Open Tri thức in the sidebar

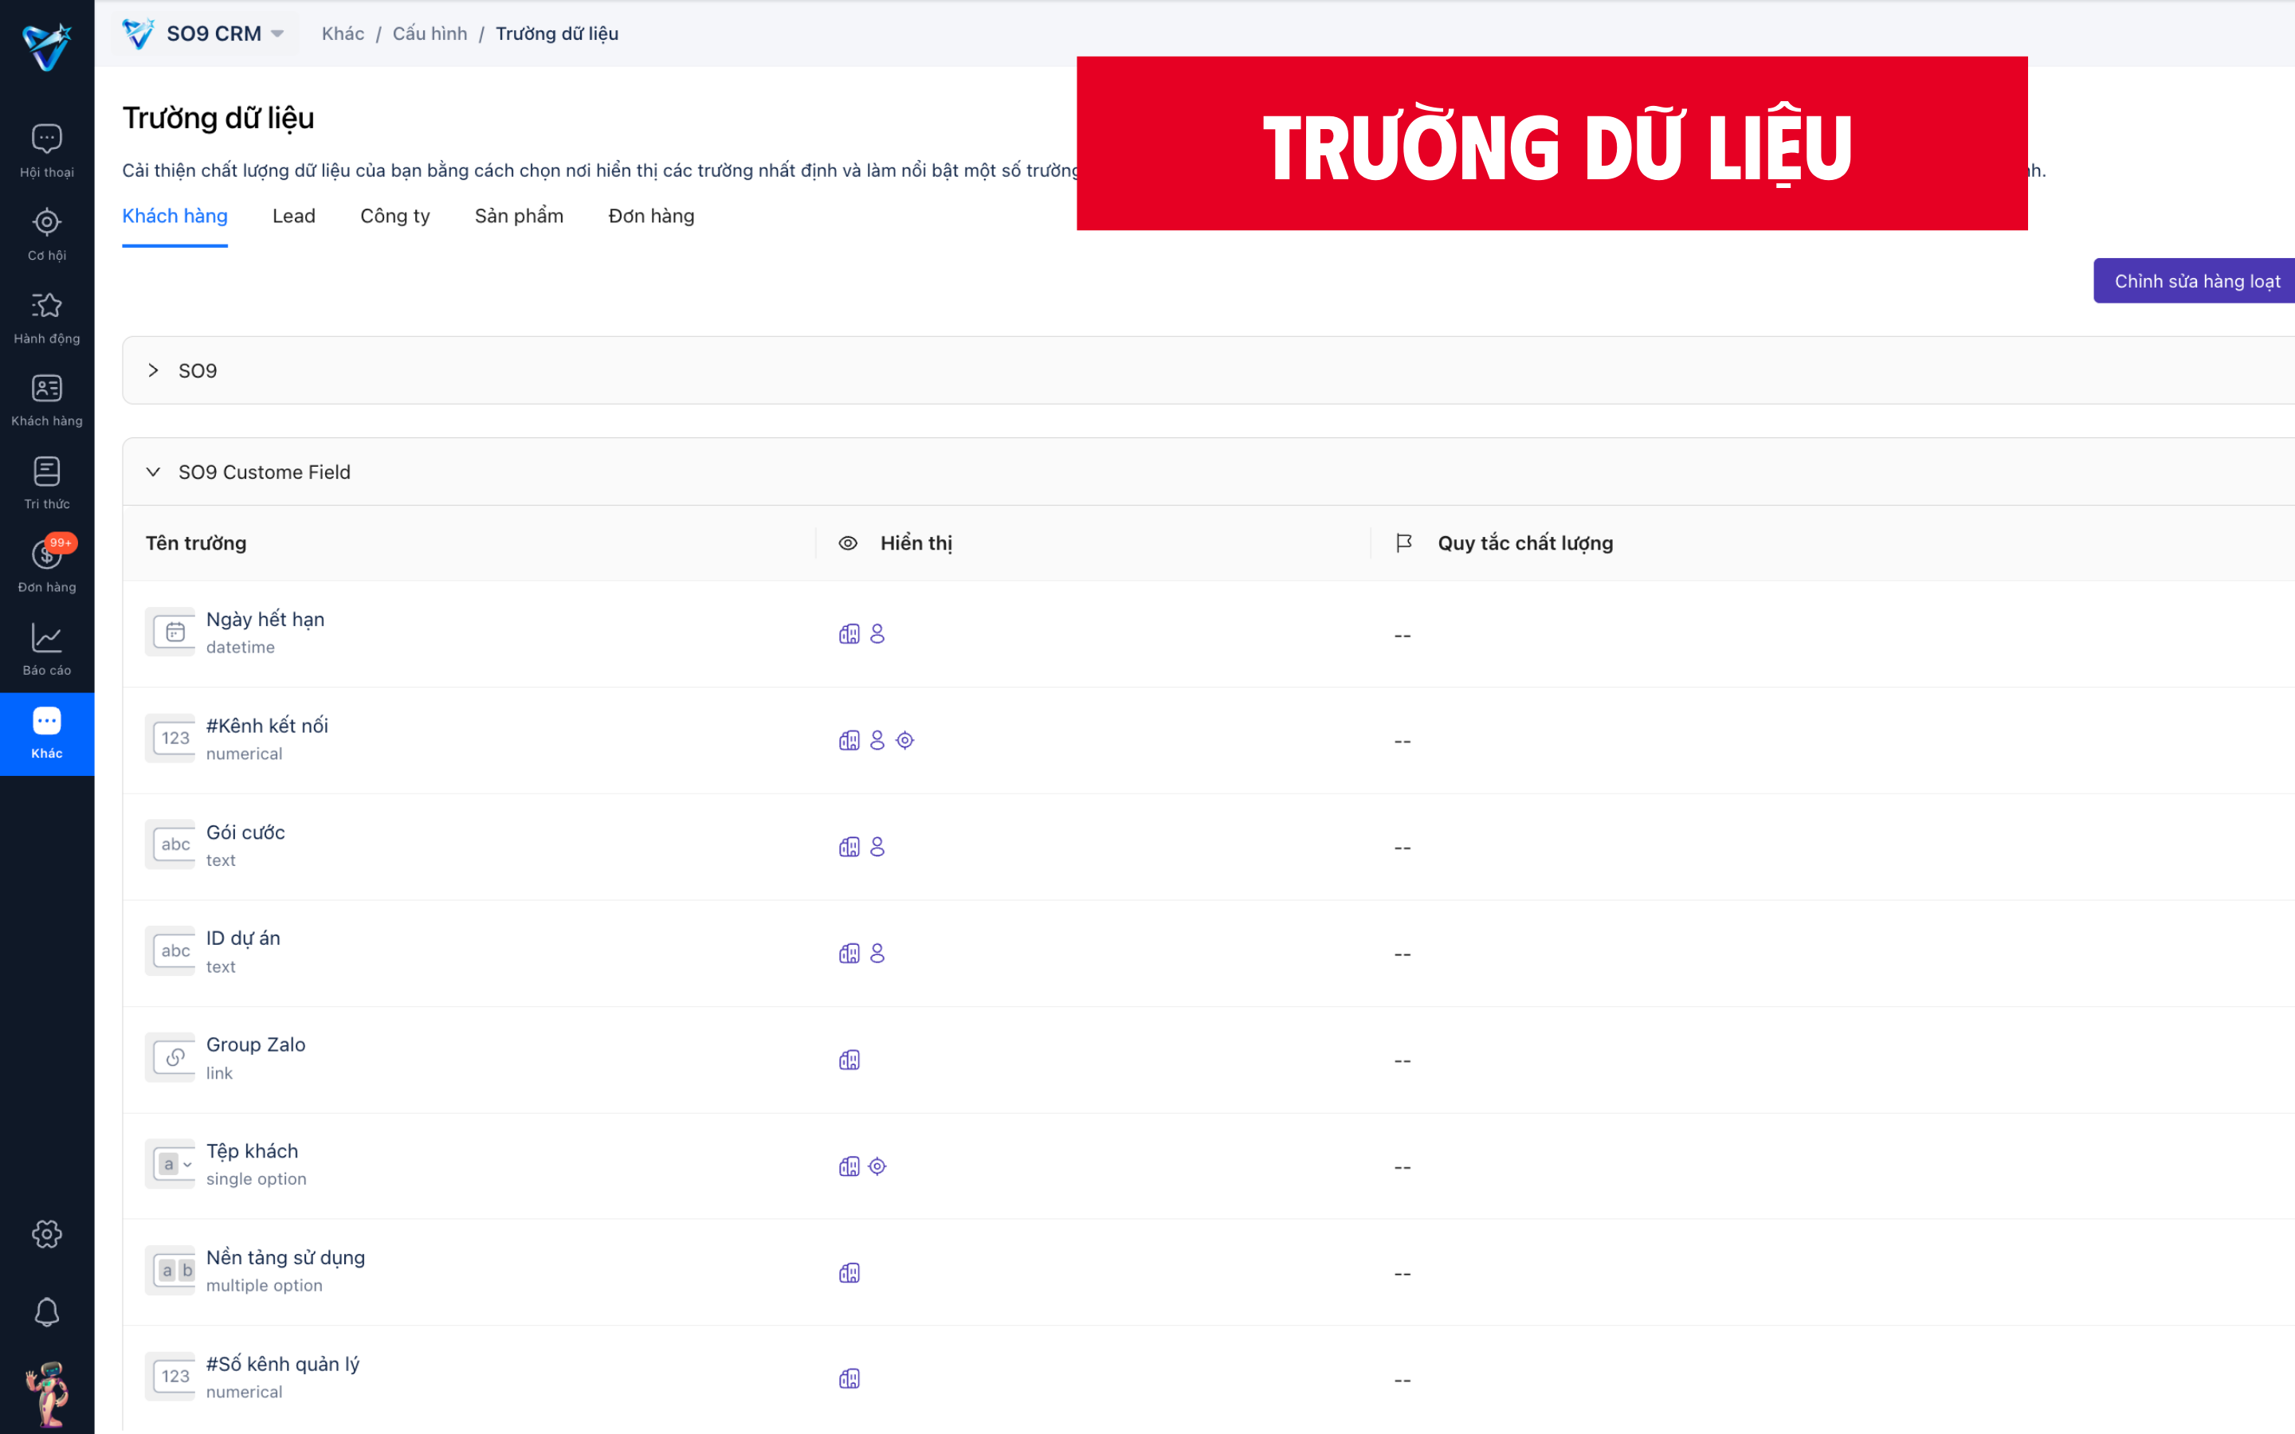click(x=46, y=484)
